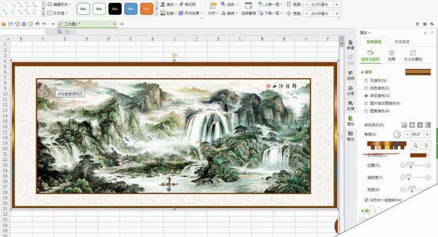Image resolution: width=438 pixels, height=237 pixels.
Task: Remove the gradient stop button
Action: click(426, 146)
